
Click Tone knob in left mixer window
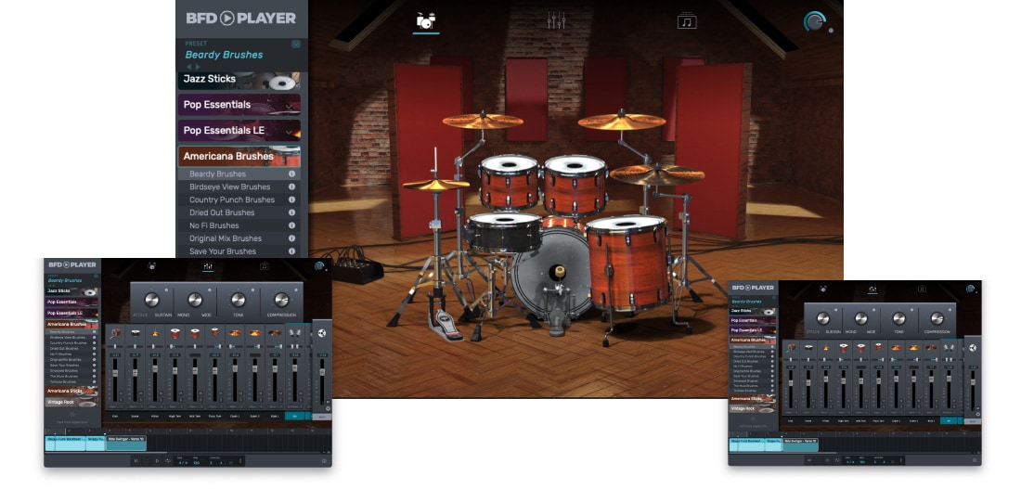[x=239, y=300]
